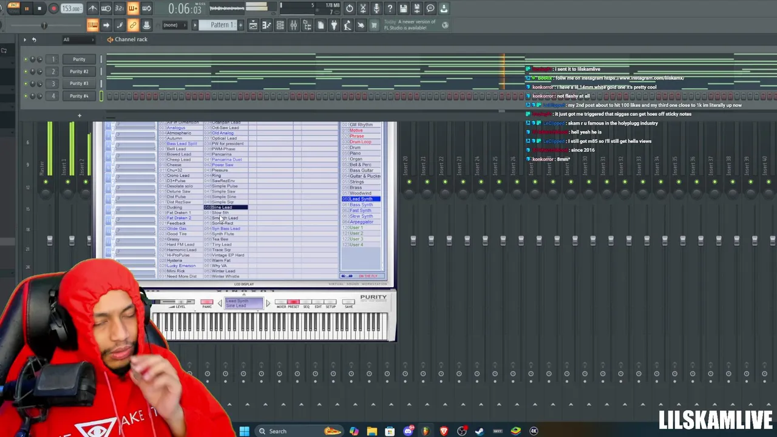777x437 pixels.
Task: Click the plug plugin picker icon
Action: tap(334, 25)
